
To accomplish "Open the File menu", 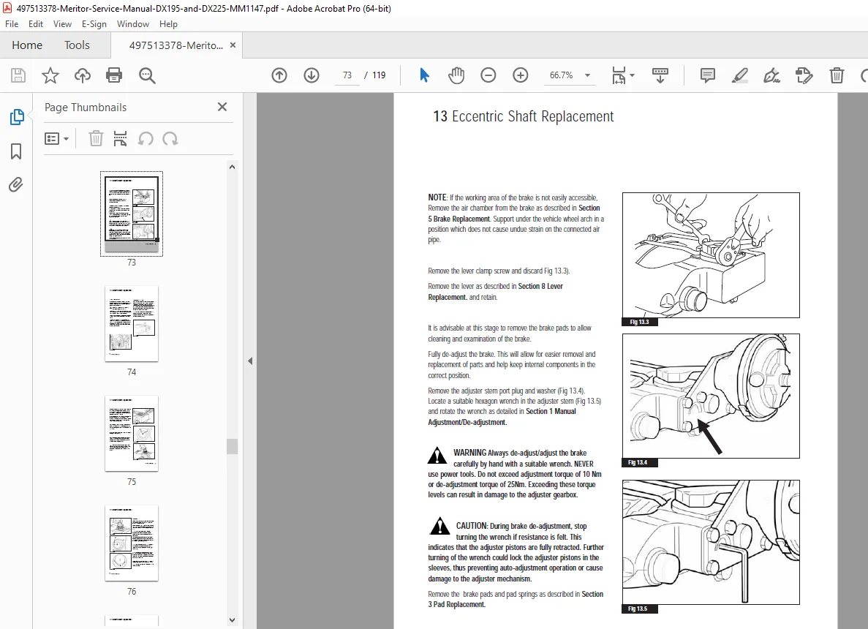I will pos(12,24).
